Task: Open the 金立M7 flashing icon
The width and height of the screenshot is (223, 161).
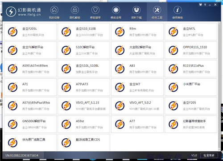Action: click(x=120, y=87)
